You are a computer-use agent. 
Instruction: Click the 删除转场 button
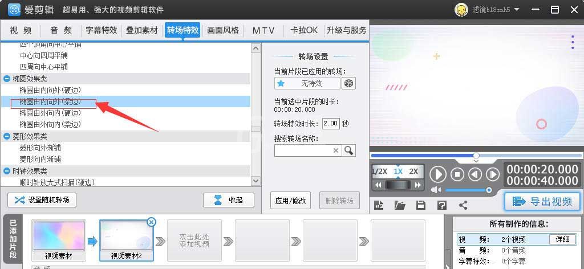339,201
